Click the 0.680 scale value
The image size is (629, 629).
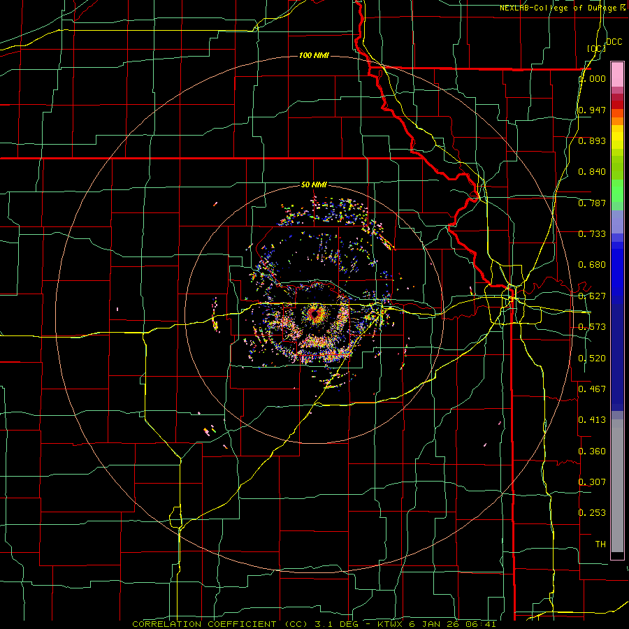pyautogui.click(x=592, y=265)
